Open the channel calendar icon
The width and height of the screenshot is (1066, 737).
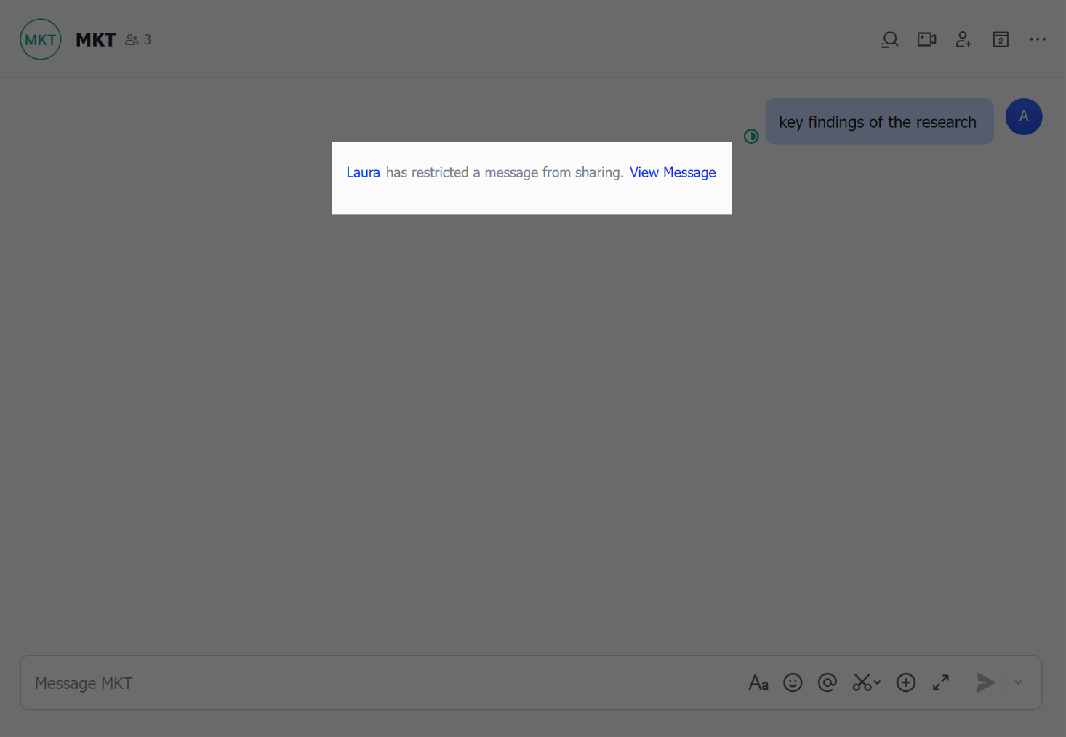1001,39
